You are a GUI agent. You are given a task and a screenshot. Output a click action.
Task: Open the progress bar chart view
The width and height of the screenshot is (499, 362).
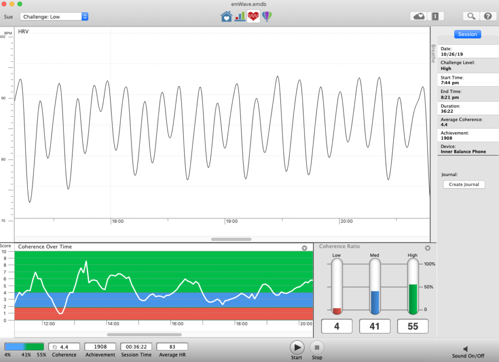pos(240,17)
